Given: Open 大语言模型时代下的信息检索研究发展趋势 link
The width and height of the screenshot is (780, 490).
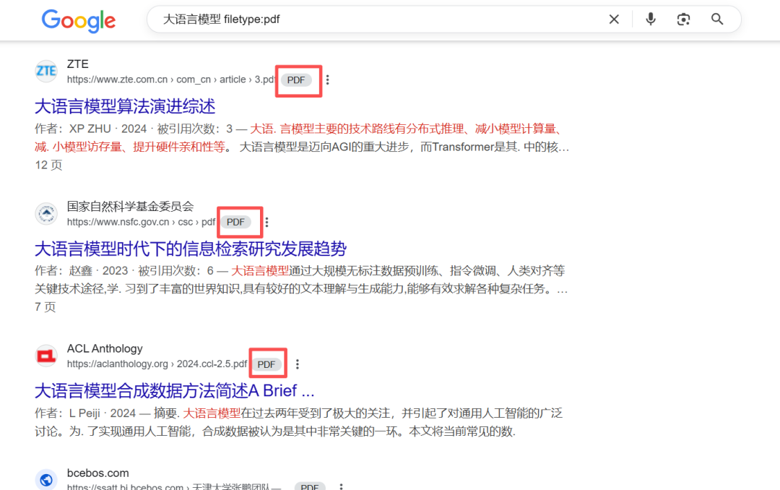Looking at the screenshot, I should 191,248.
